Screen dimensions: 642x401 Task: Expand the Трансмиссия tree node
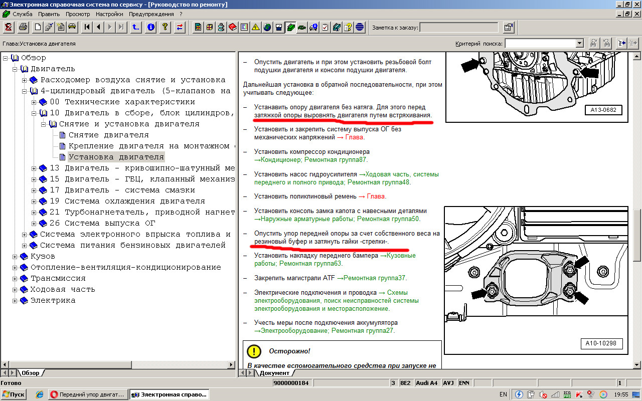coord(15,278)
